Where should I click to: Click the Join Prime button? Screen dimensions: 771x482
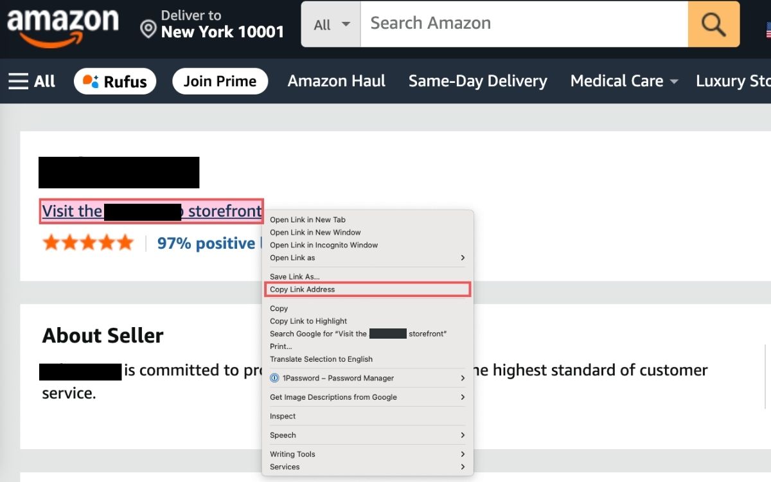(220, 82)
